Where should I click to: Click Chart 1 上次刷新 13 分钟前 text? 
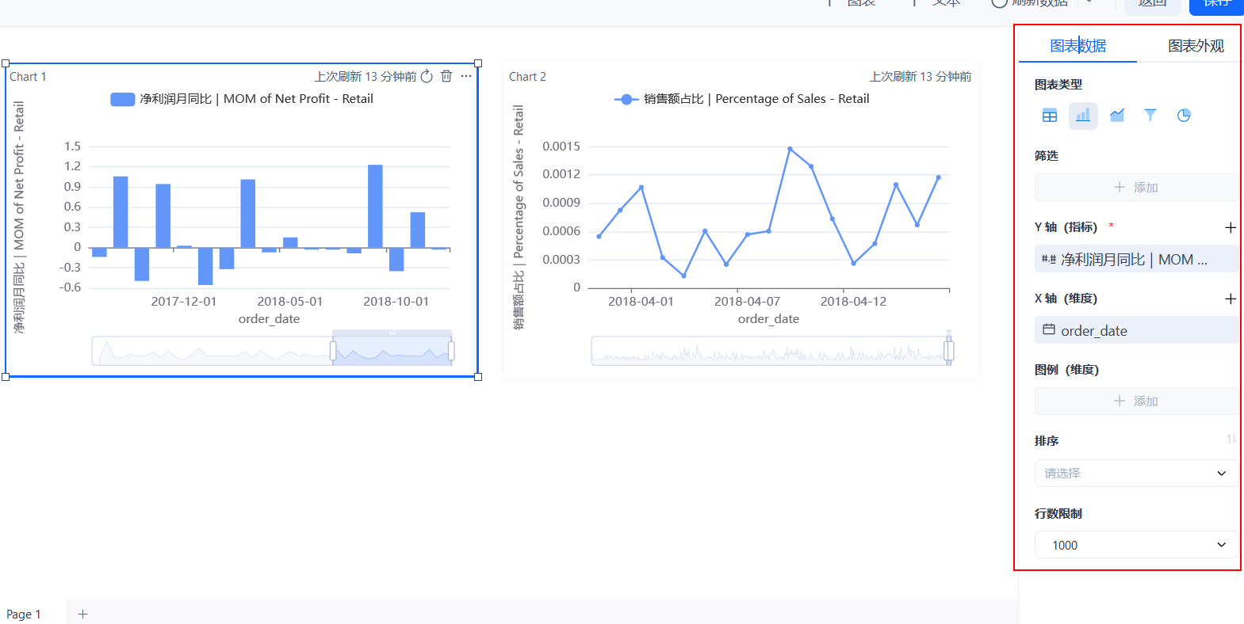(366, 77)
